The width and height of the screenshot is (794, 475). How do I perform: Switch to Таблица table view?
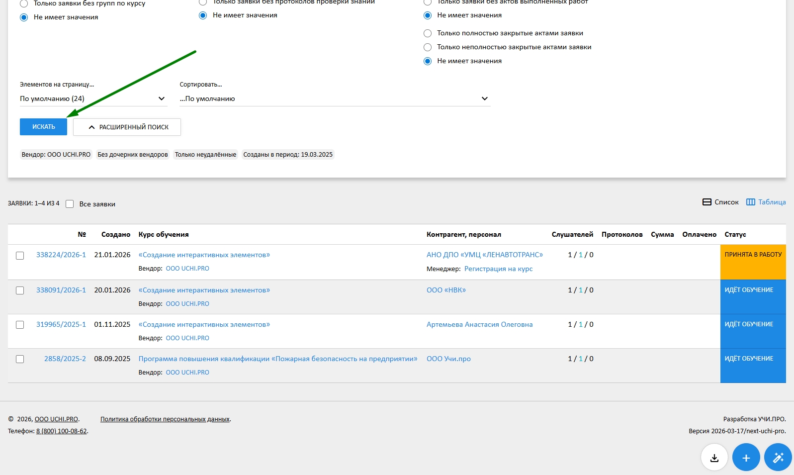click(766, 202)
